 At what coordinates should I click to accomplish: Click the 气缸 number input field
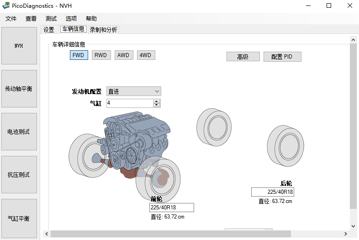[130, 103]
